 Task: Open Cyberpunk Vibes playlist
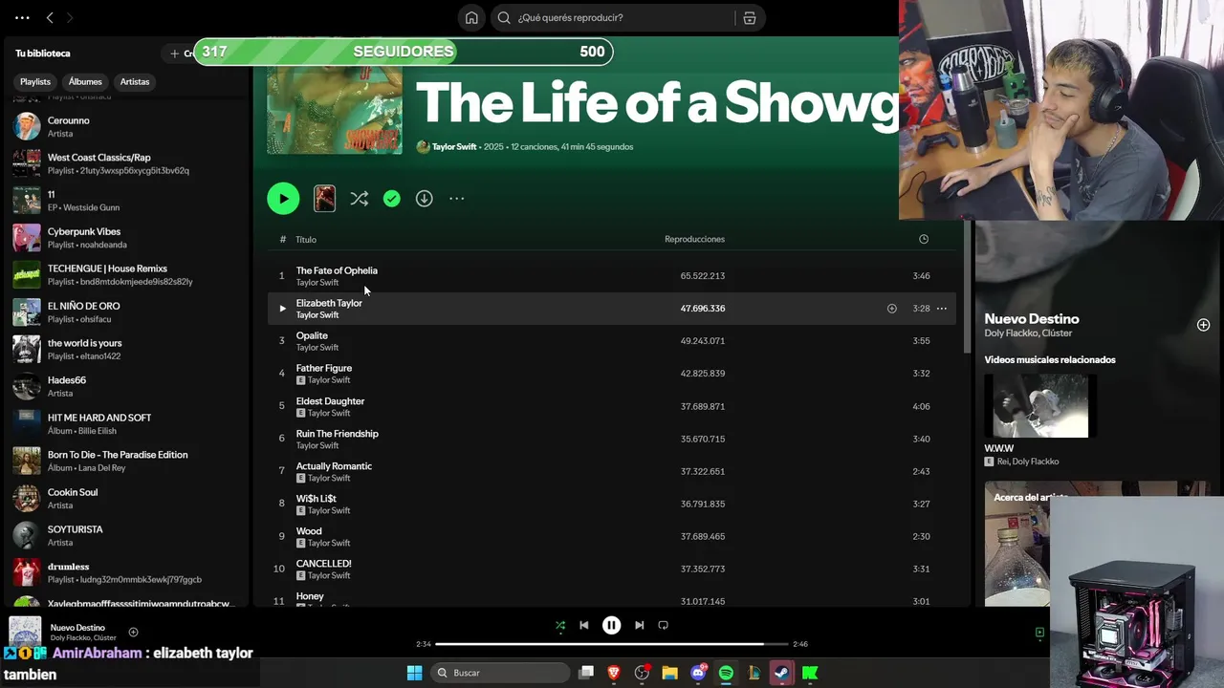point(128,238)
